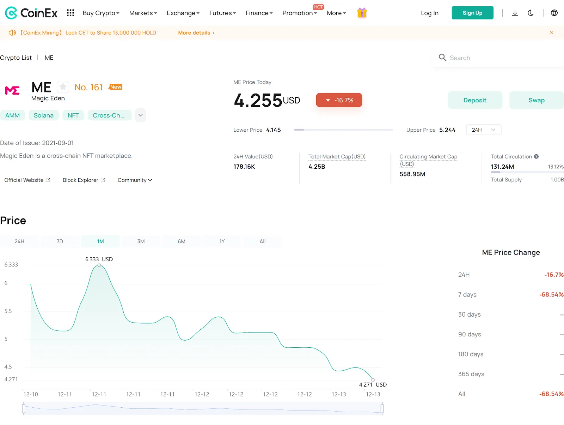Open Official Website link

point(27,180)
